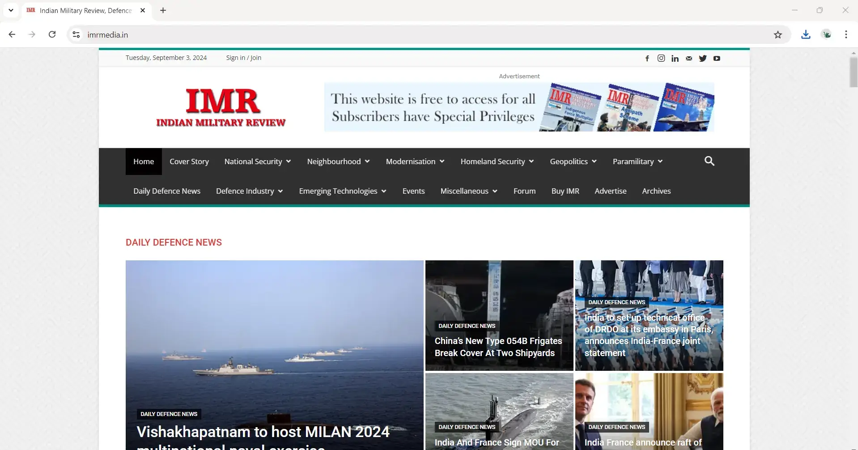
Task: Reload the page
Action: 52,35
